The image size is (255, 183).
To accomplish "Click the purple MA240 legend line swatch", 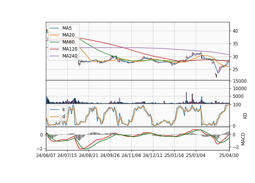I will tap(54, 56).
